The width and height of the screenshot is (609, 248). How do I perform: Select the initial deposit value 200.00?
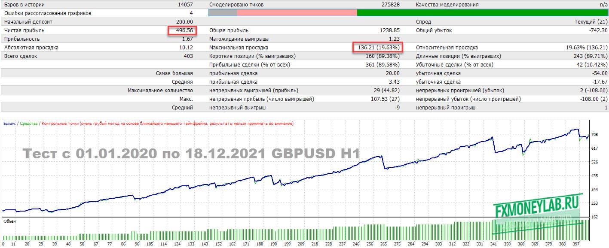184,22
